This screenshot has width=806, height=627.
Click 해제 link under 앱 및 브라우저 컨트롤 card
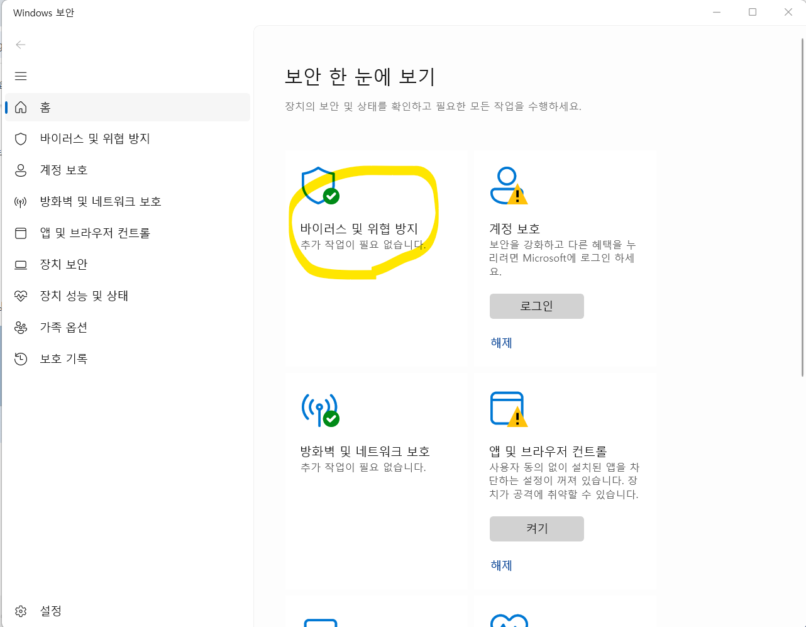(502, 565)
